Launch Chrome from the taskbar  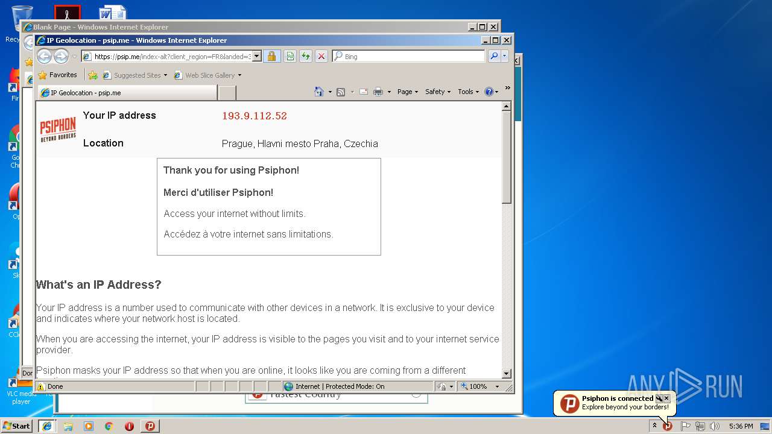click(x=109, y=426)
